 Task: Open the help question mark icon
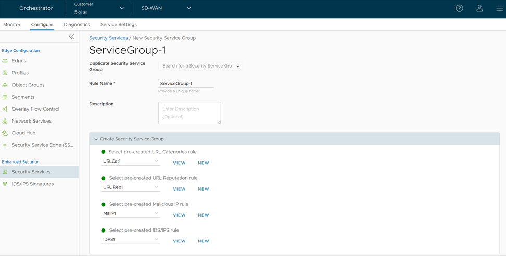coord(459,8)
